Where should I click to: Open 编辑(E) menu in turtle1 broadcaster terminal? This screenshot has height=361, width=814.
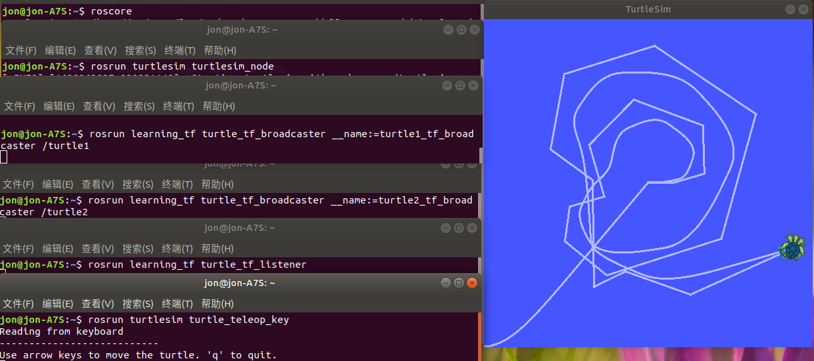(59, 106)
